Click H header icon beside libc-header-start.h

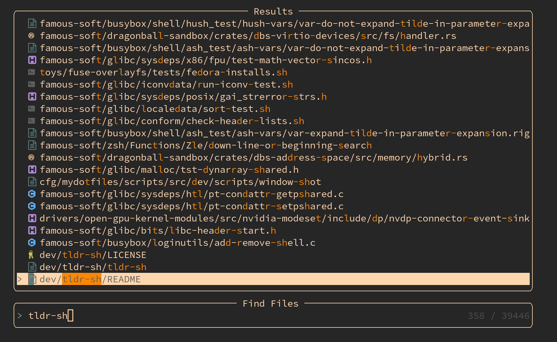pyautogui.click(x=32, y=230)
